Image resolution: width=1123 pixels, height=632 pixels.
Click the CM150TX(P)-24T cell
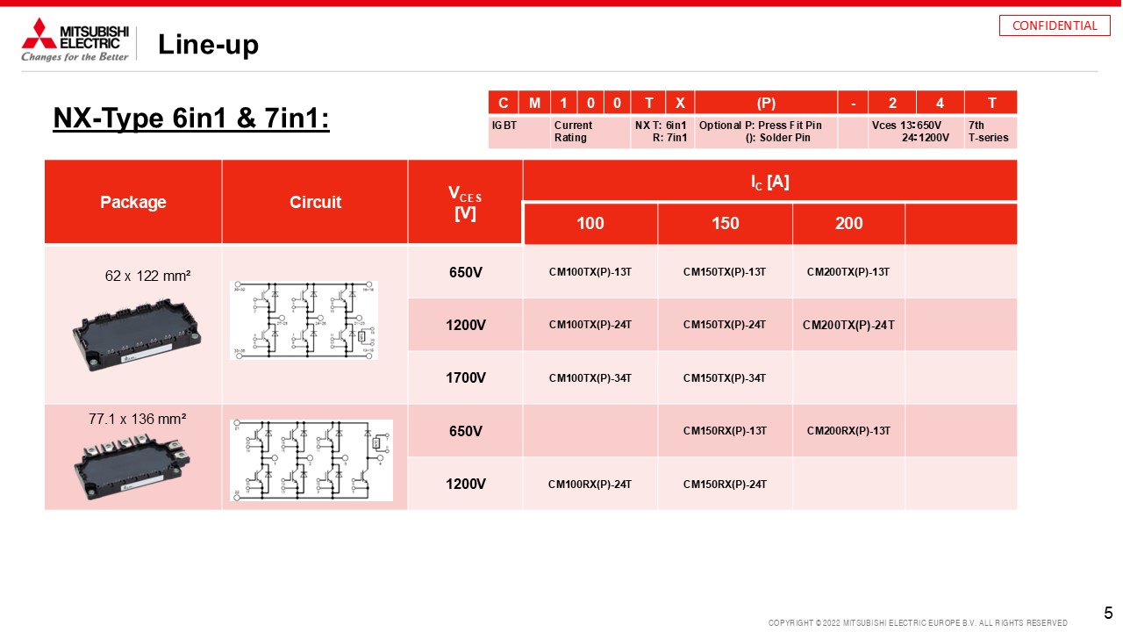coord(725,325)
